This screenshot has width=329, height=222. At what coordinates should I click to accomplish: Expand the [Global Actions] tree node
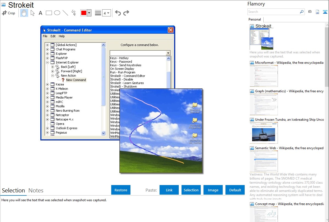48,45
